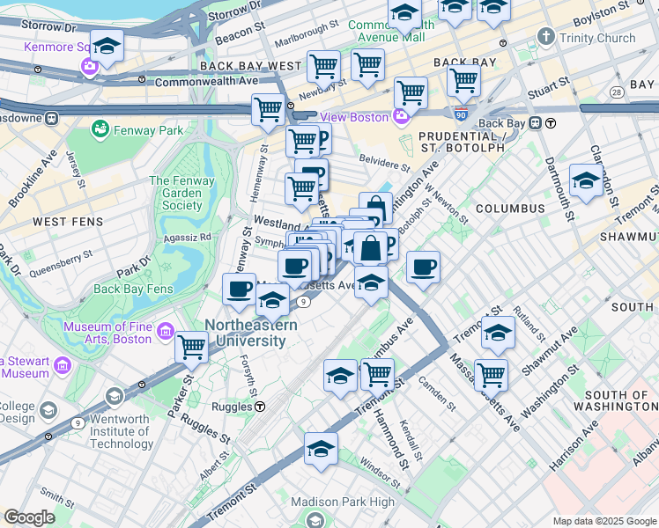This screenshot has width=659, height=528.
Task: Select the Wentworth Institute school icon
Action: pyautogui.click(x=115, y=397)
